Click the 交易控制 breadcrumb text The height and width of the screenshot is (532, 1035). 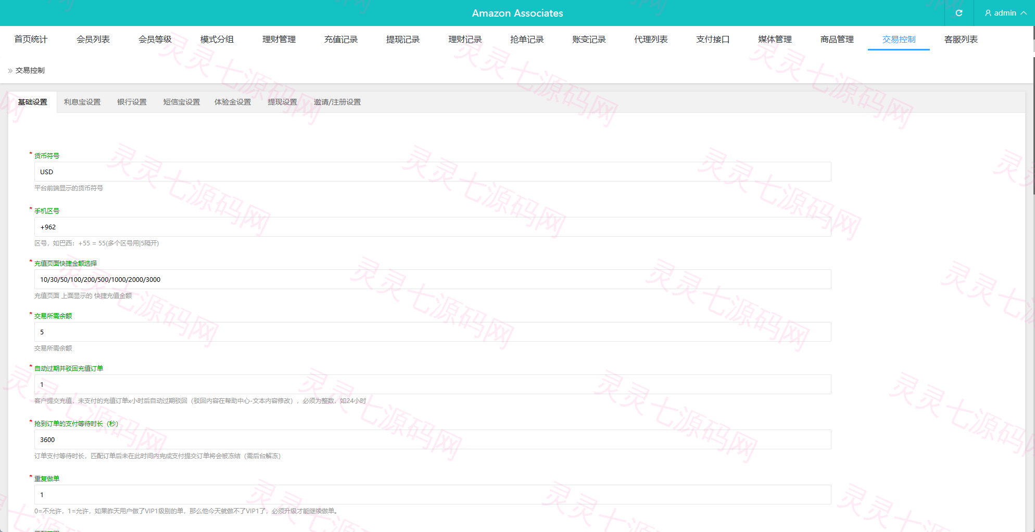(x=30, y=70)
